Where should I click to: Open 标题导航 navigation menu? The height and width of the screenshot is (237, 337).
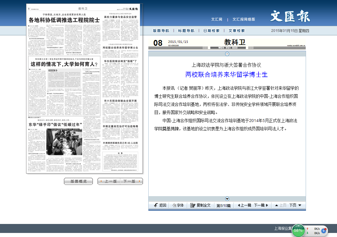tap(186, 31)
